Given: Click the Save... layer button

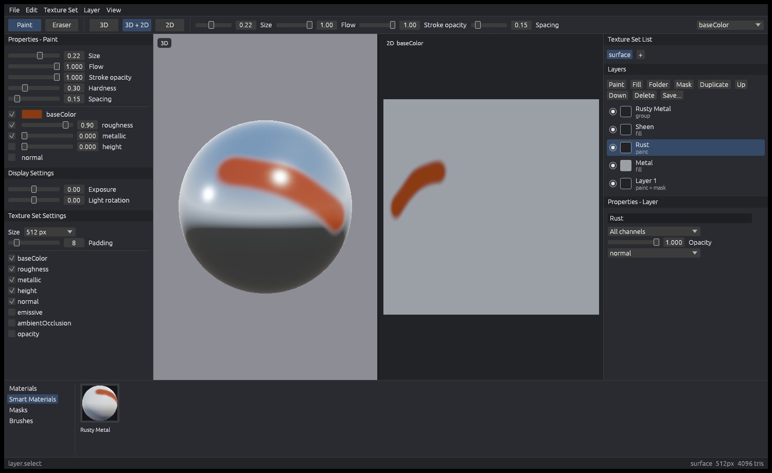Looking at the screenshot, I should point(672,95).
